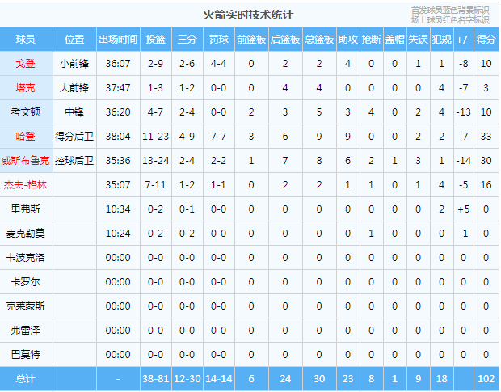This screenshot has width=501, height=392.
Task: Click total field goals 38-81
Action: click(156, 379)
